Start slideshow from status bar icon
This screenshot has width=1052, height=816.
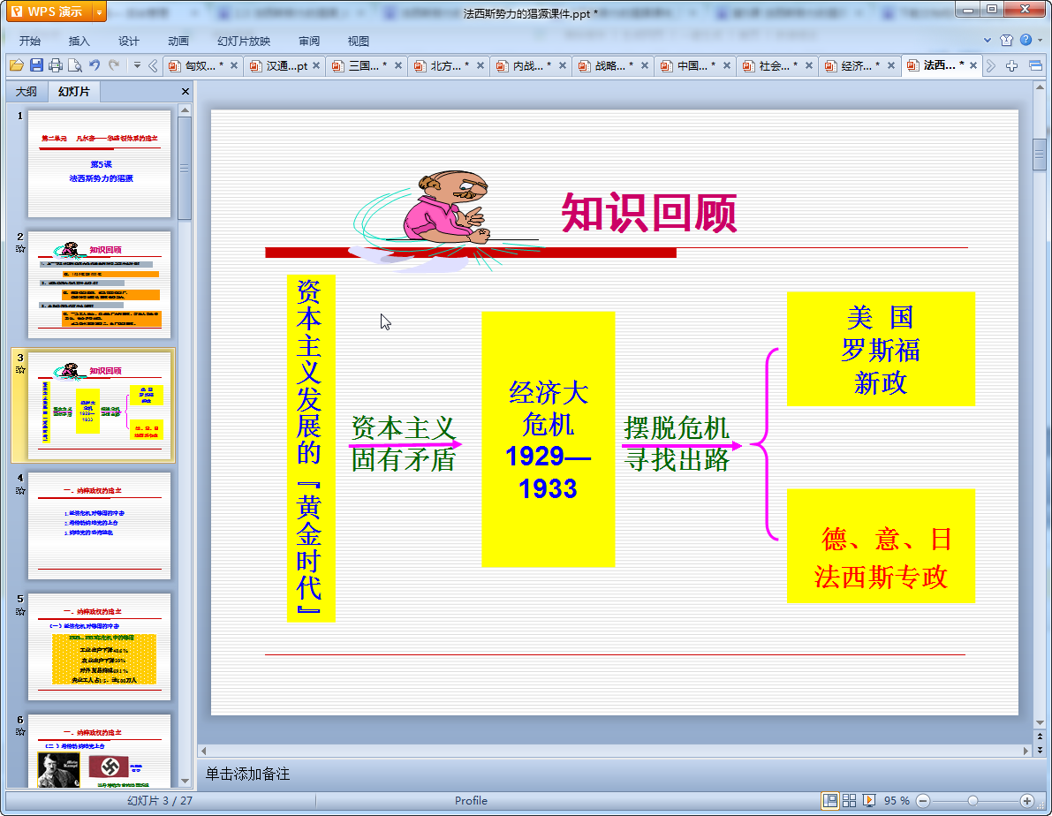(x=869, y=800)
